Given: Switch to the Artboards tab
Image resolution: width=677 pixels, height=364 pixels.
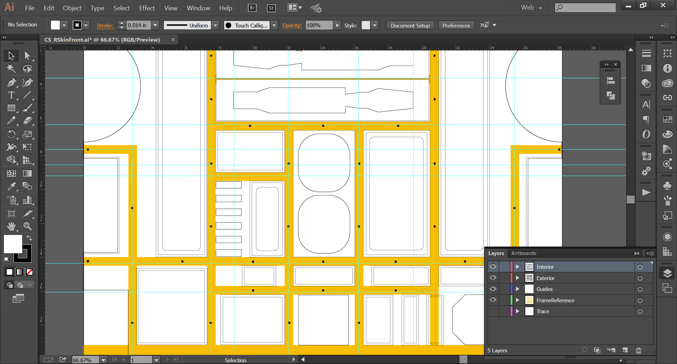Looking at the screenshot, I should pyautogui.click(x=523, y=253).
